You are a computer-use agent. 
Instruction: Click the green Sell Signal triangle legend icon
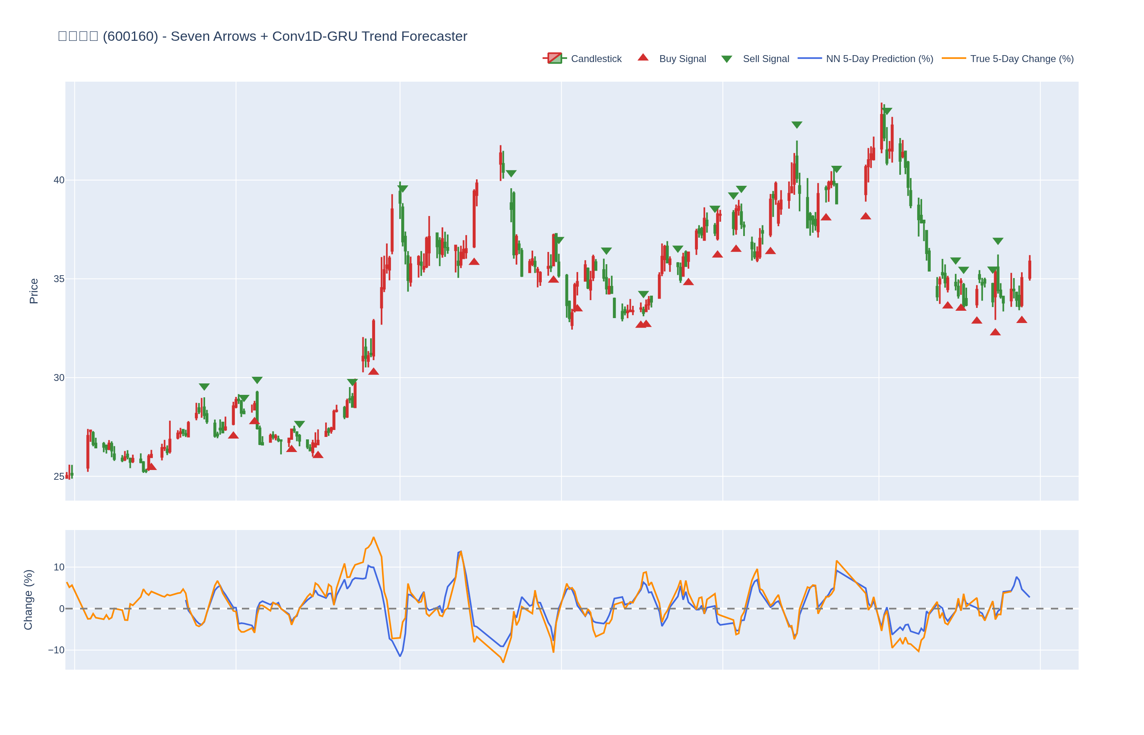[x=726, y=59]
